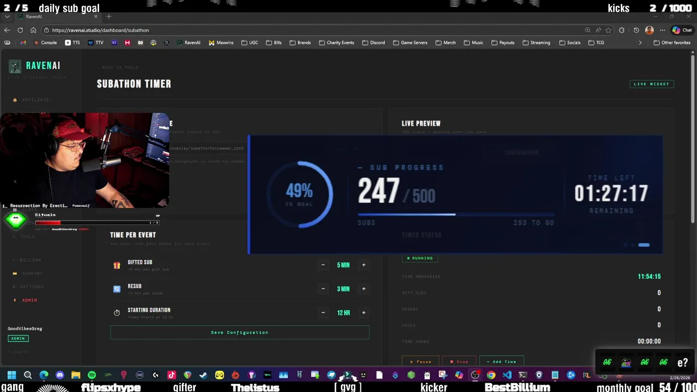Click the Live Widget button
Image resolution: width=697 pixels, height=392 pixels.
click(x=652, y=84)
